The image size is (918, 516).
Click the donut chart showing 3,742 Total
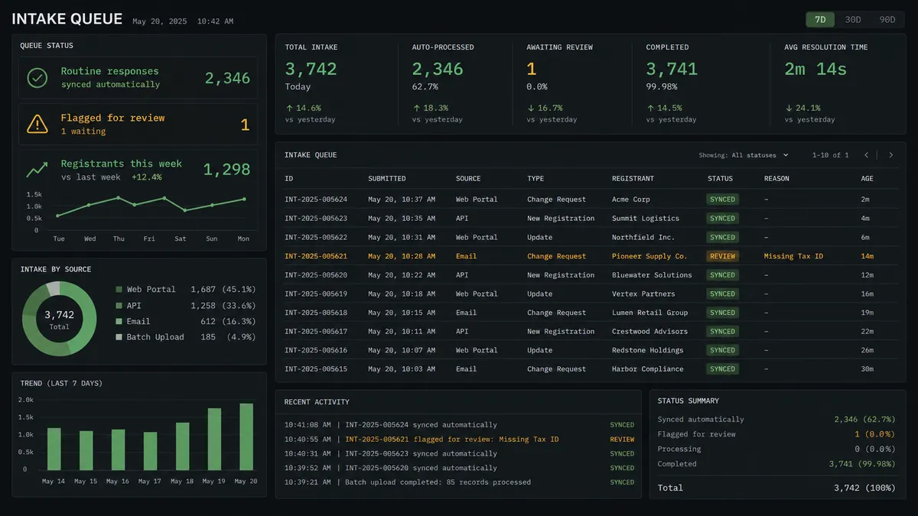click(x=59, y=318)
